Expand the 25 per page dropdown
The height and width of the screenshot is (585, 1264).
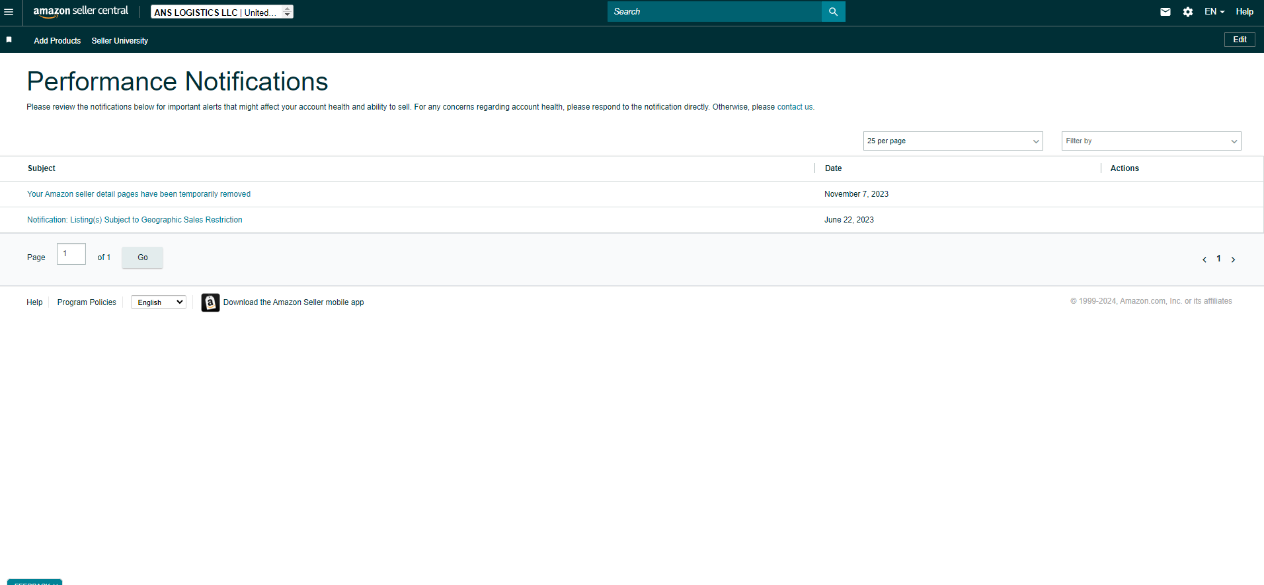[953, 141]
